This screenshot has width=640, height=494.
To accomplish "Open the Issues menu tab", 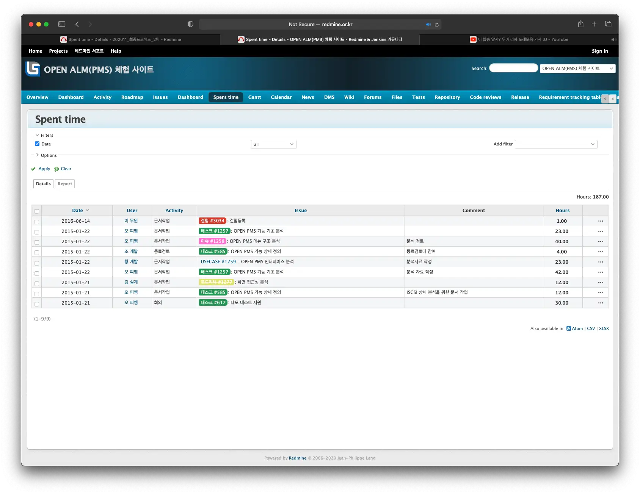I will tap(160, 97).
